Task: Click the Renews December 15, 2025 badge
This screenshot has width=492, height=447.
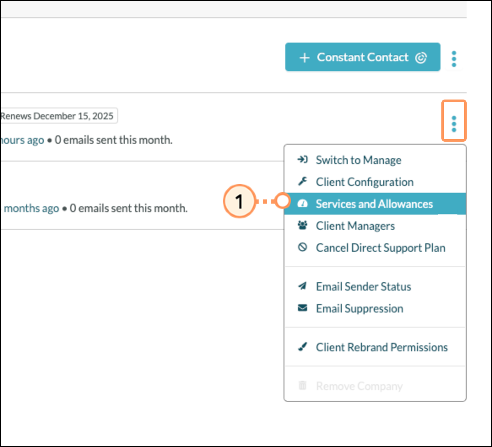Action: click(57, 116)
